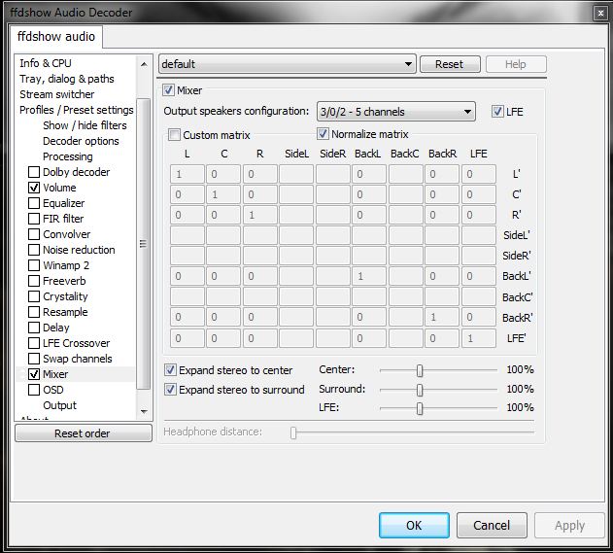
Task: Toggle the LFE output checkbox
Action: (497, 112)
